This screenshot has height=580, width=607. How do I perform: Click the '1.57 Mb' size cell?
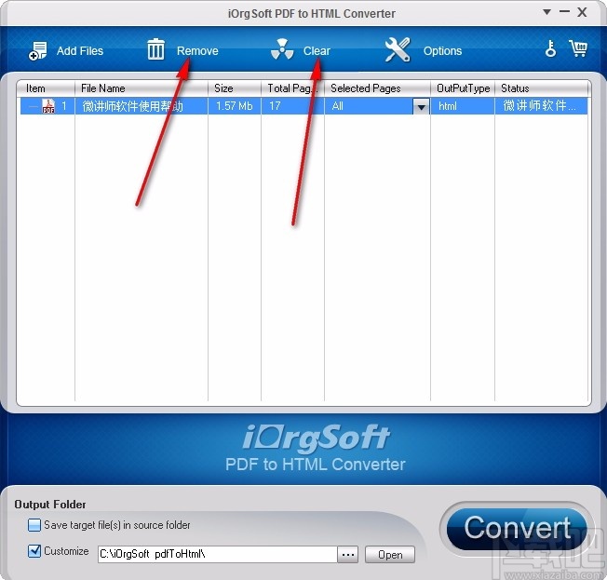click(x=235, y=106)
